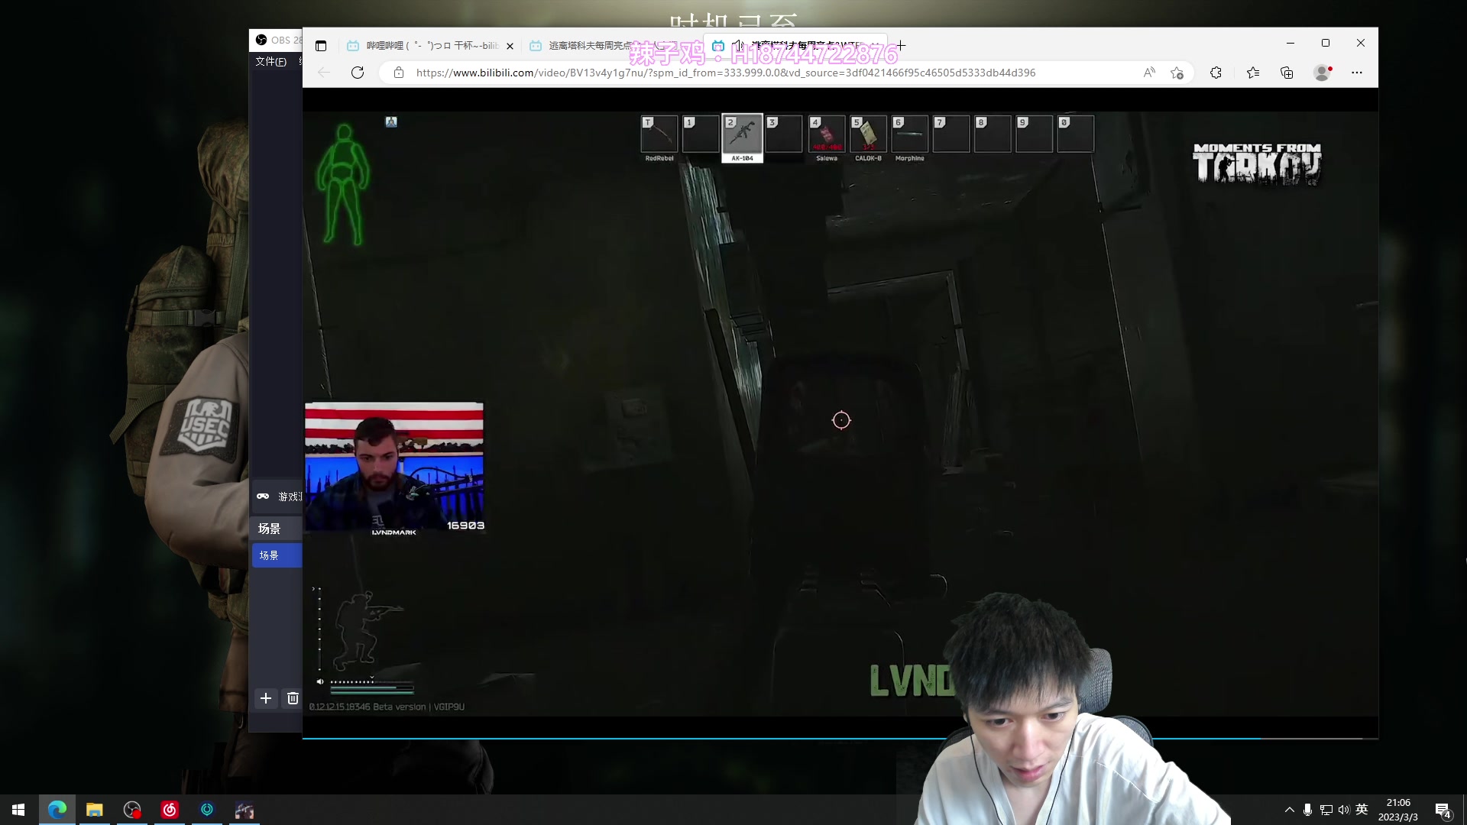Open OBS Studio from the taskbar
This screenshot has height=825, width=1467.
click(132, 810)
